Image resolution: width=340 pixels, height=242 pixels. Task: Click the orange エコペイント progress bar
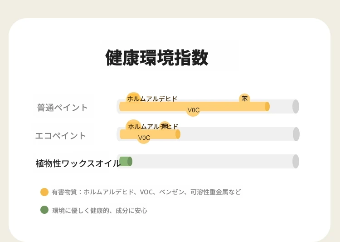pos(150,134)
